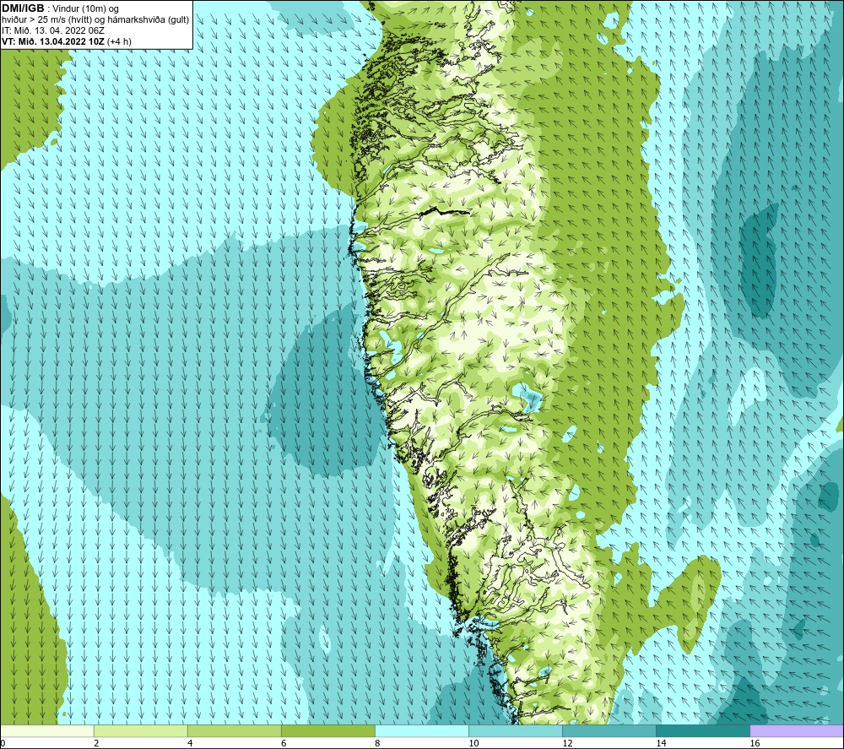Click the legend tick label '16'

coord(754,743)
